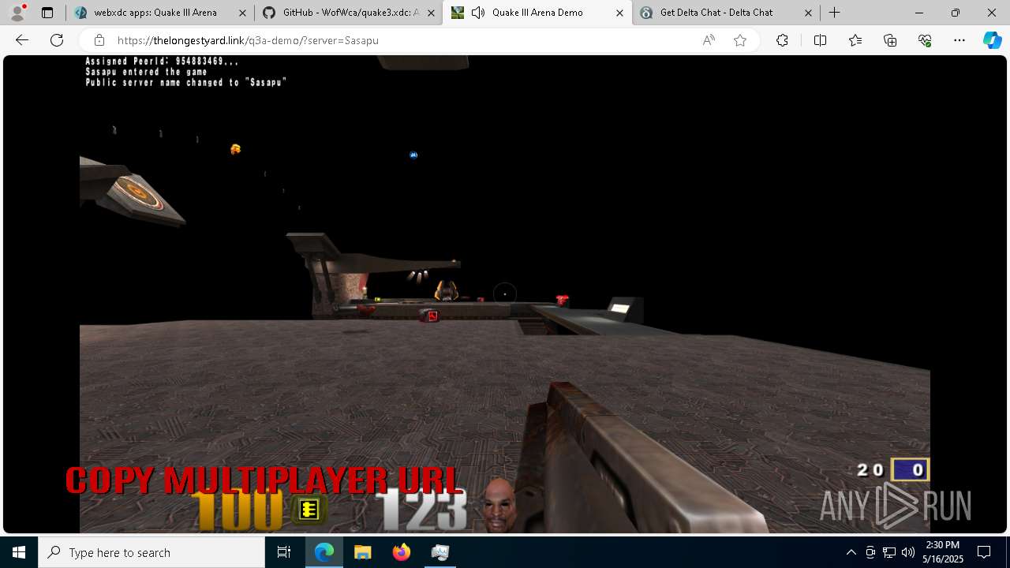Open the last pinned taskbar app icon
This screenshot has width=1010, height=568.
click(440, 552)
